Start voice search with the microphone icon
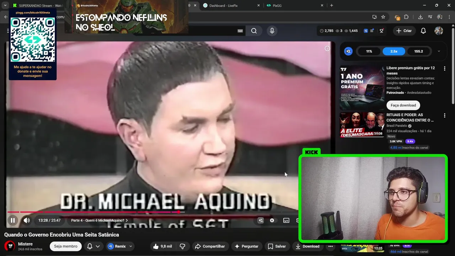Viewport: 455px width, 256px height. [x=272, y=31]
